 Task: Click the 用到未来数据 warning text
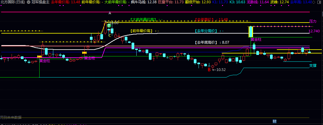[x=11, y=117]
